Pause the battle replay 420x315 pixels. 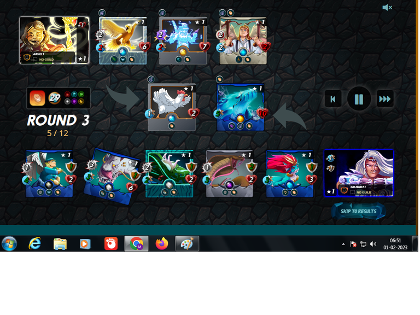(359, 99)
